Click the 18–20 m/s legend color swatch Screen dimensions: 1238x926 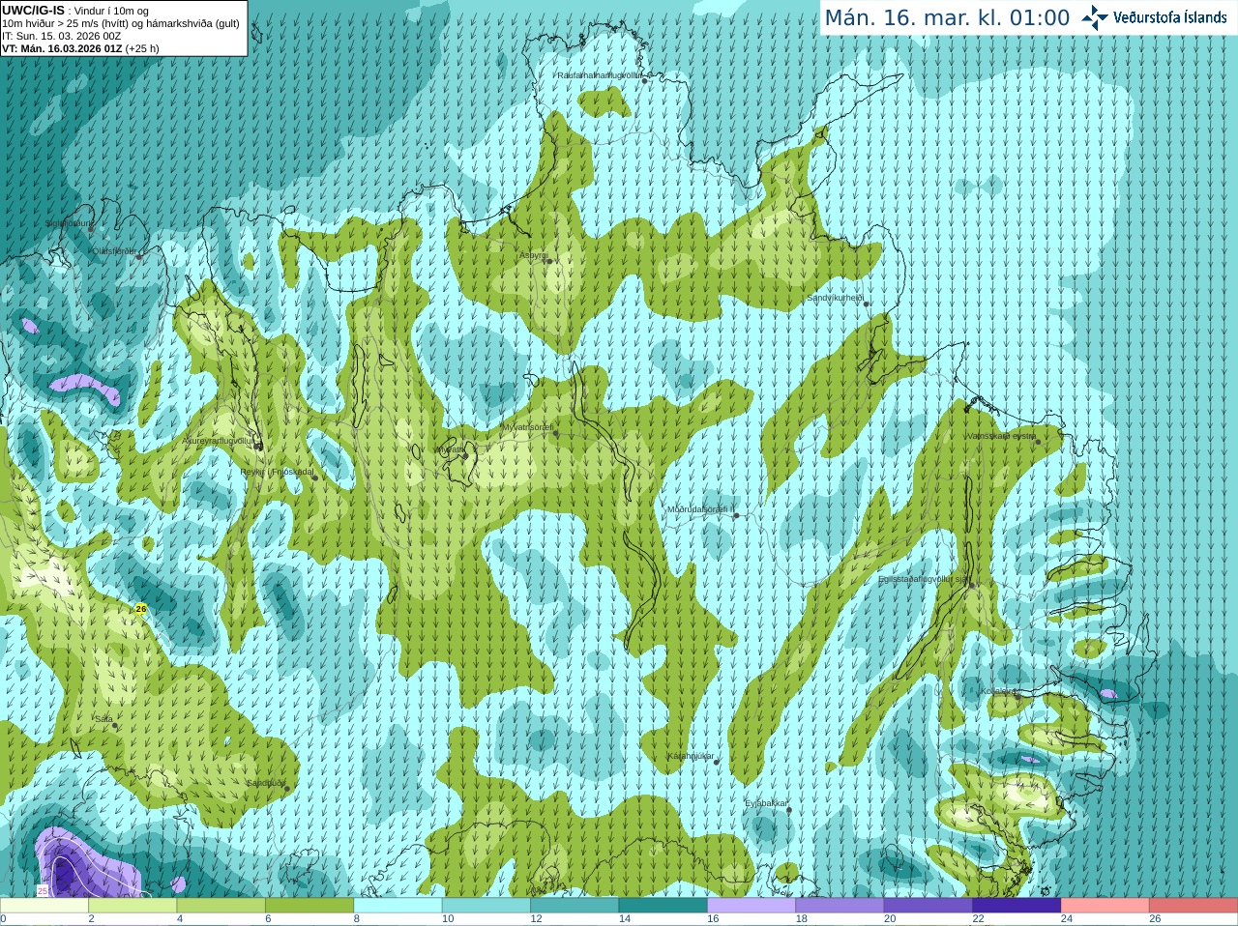[840, 906]
